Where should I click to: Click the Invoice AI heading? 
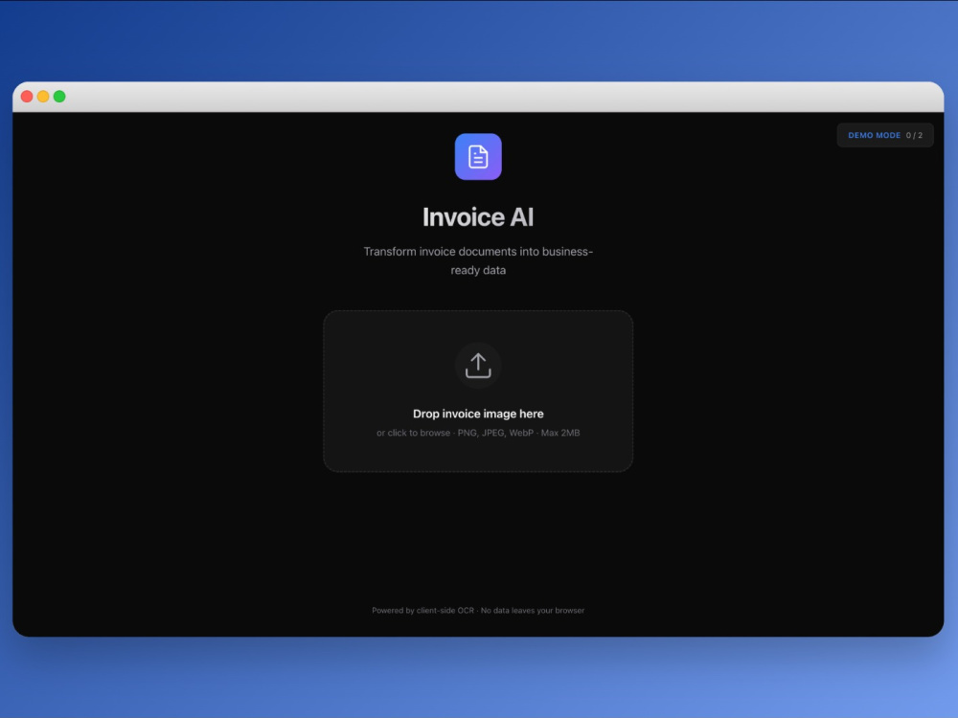[478, 217]
